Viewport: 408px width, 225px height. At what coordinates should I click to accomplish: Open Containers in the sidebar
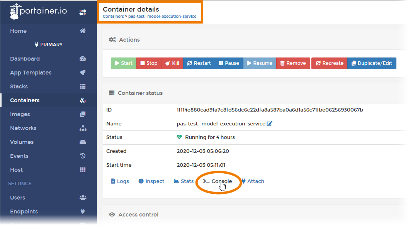(25, 100)
